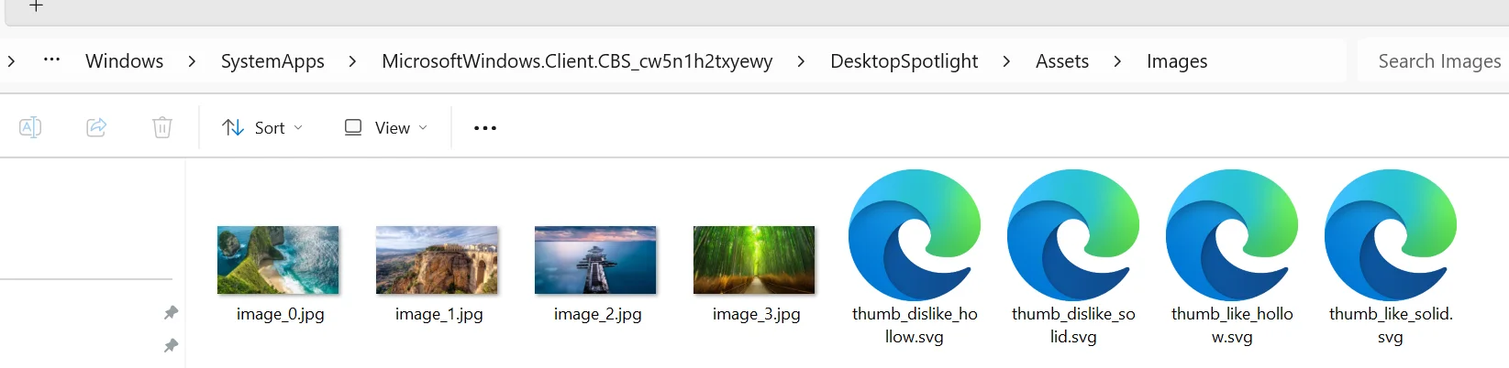
Task: Select the image_1.jpg thumbnail
Action: [x=437, y=260]
